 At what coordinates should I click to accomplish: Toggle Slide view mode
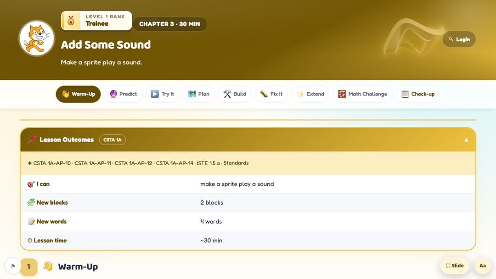(x=455, y=266)
